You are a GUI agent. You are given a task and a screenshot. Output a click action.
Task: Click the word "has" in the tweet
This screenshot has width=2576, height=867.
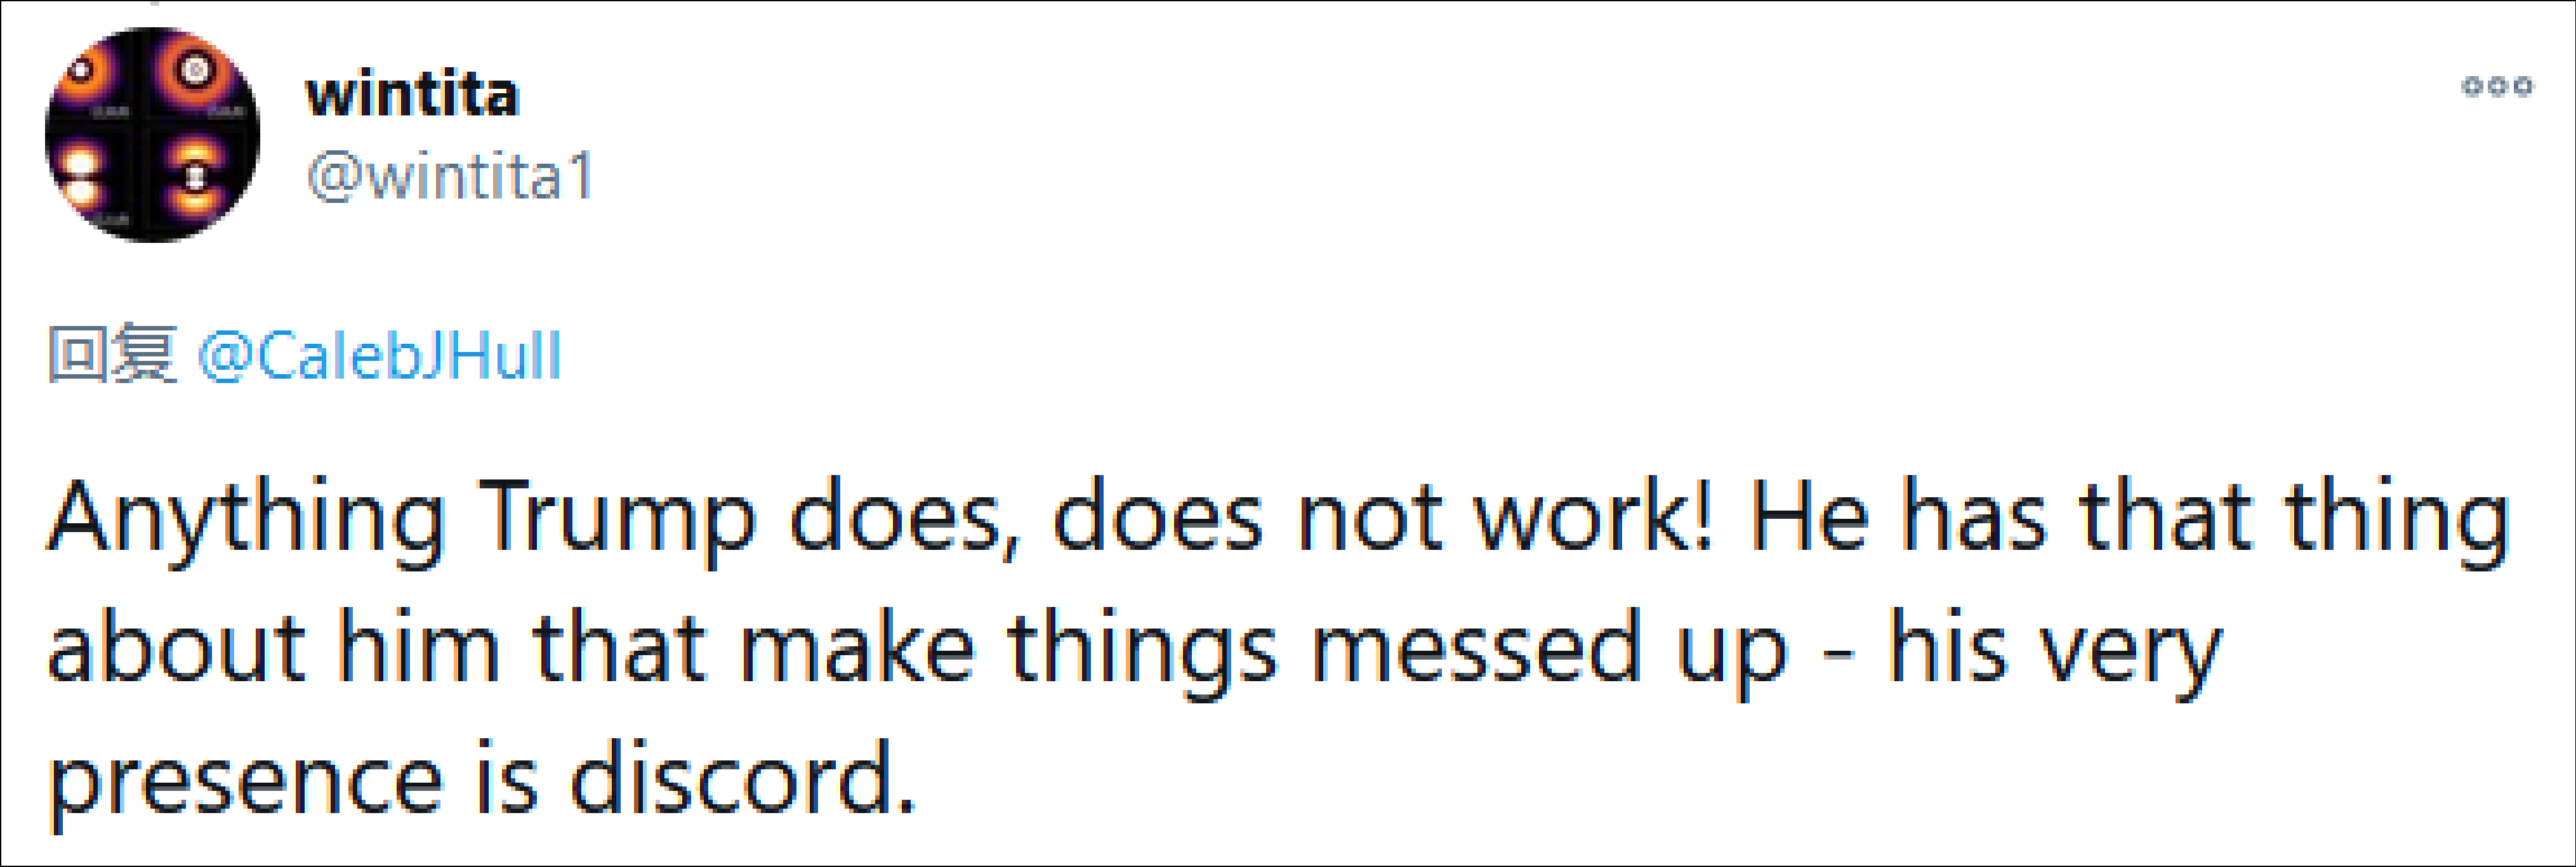[x=1974, y=518]
